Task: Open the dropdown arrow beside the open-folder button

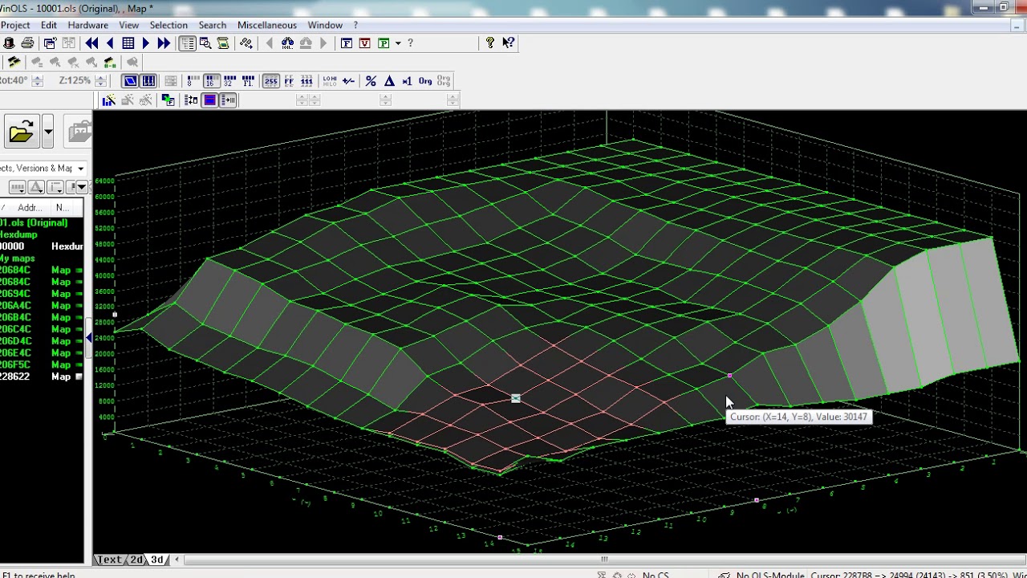Action: pos(48,132)
